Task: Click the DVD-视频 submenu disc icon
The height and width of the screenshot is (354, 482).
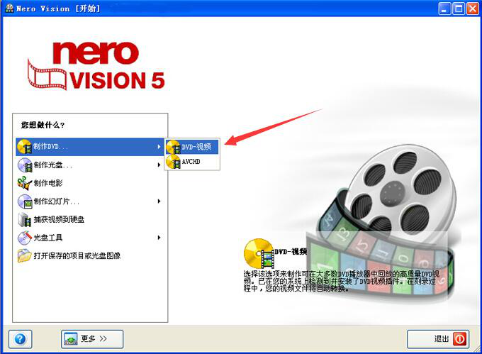Action: [x=173, y=147]
